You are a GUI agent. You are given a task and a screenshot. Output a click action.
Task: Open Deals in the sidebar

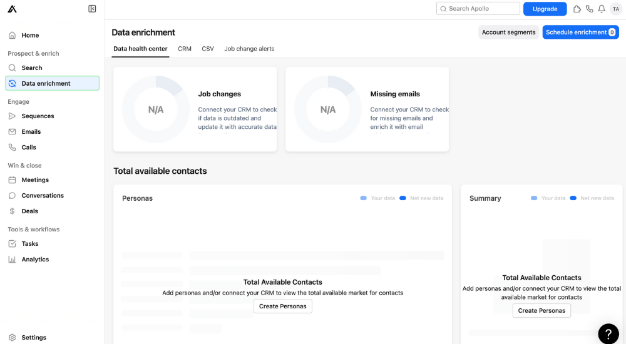[53, 211]
